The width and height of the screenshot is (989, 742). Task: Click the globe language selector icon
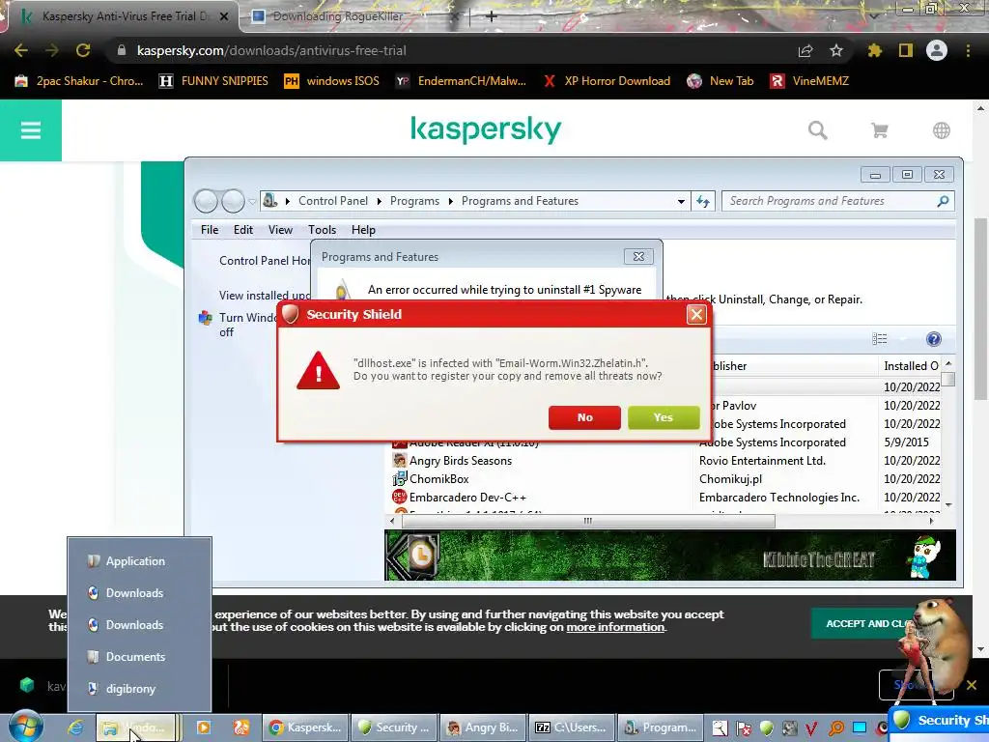coord(941,130)
